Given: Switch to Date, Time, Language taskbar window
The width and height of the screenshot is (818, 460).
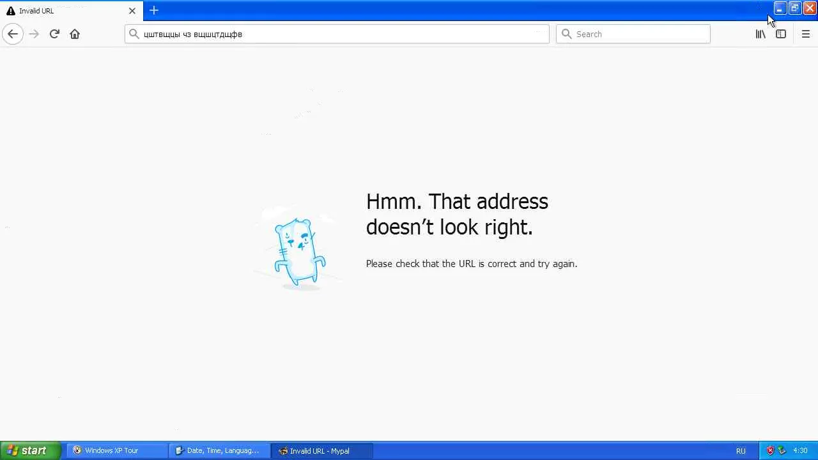Looking at the screenshot, I should tap(219, 450).
